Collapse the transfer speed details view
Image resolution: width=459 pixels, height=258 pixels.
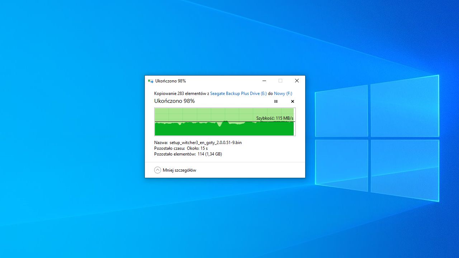179,170
